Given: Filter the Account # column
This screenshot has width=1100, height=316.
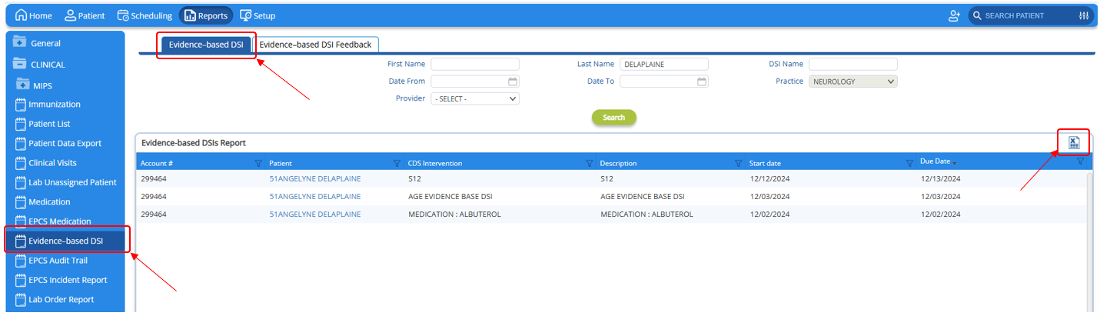Looking at the screenshot, I should click(258, 163).
